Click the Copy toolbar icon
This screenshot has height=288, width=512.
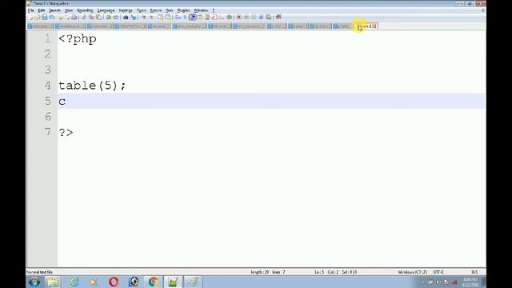pyautogui.click(x=91, y=17)
